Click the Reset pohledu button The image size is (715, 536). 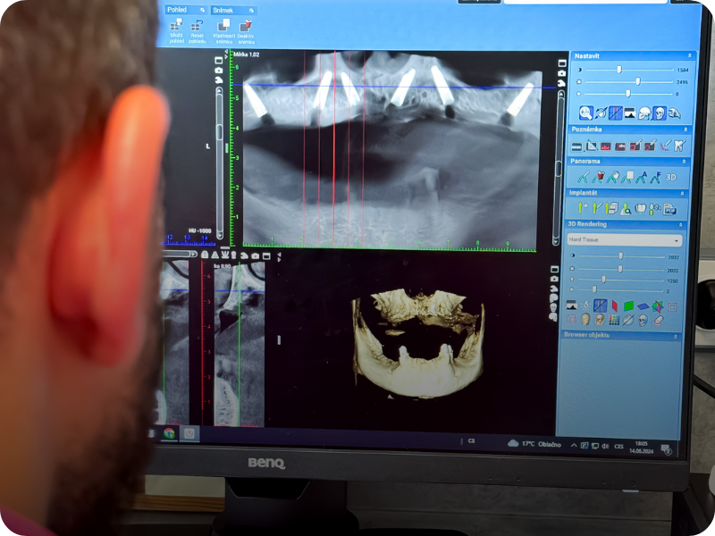pyautogui.click(x=198, y=27)
